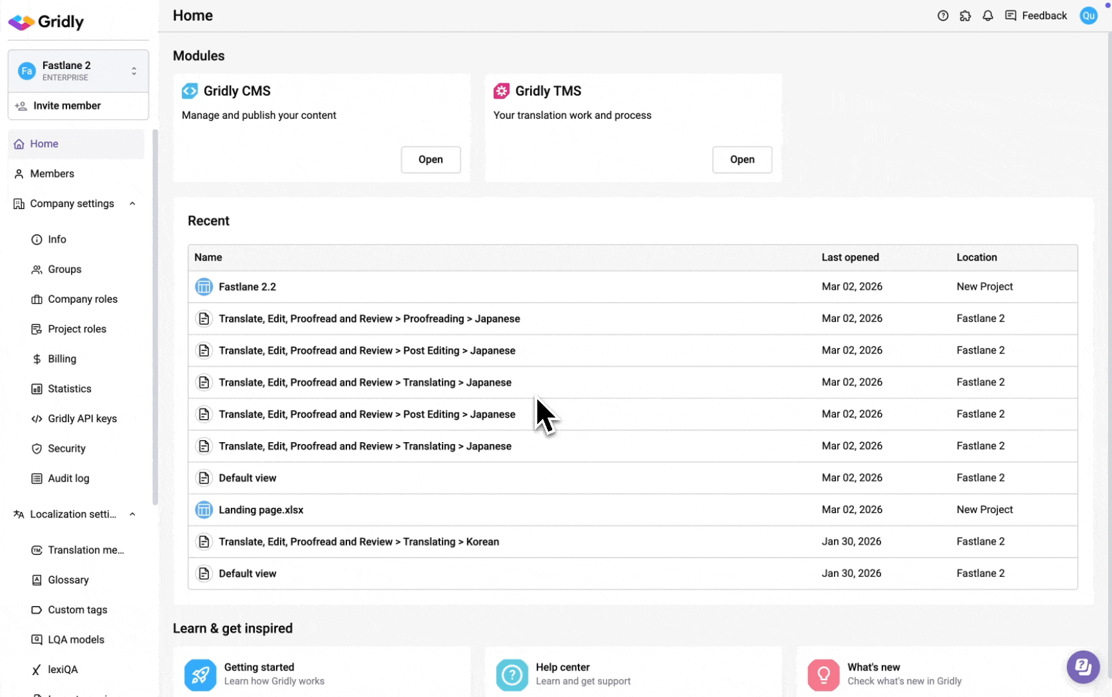
Task: Click the Help center question icon
Action: coord(511,674)
